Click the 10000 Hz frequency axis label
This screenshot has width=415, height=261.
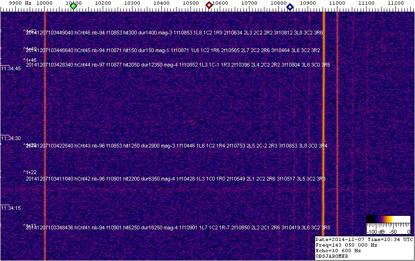tap(44, 3)
